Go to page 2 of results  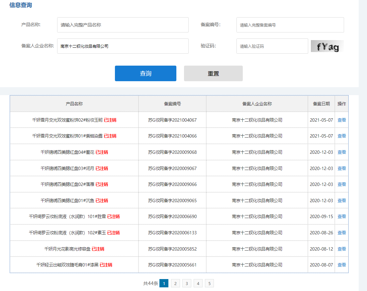(x=175, y=283)
